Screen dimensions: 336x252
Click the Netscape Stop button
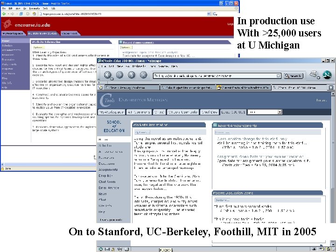143,75
